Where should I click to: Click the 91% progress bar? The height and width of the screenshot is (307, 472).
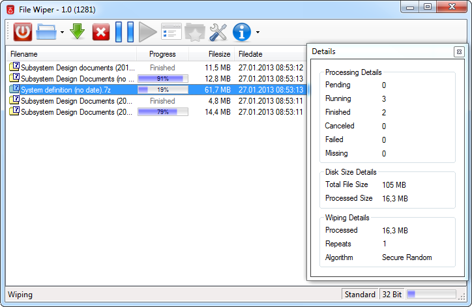tap(162, 79)
